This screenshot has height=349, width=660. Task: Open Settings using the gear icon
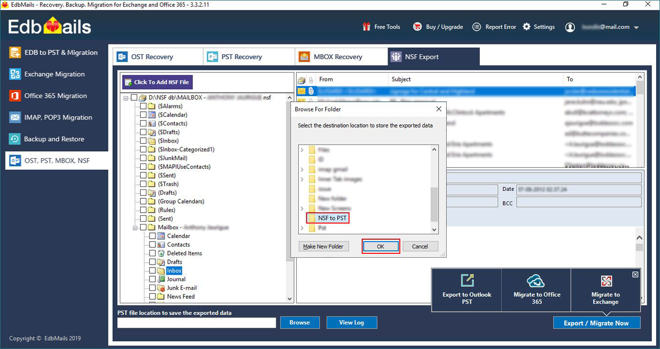pos(527,27)
